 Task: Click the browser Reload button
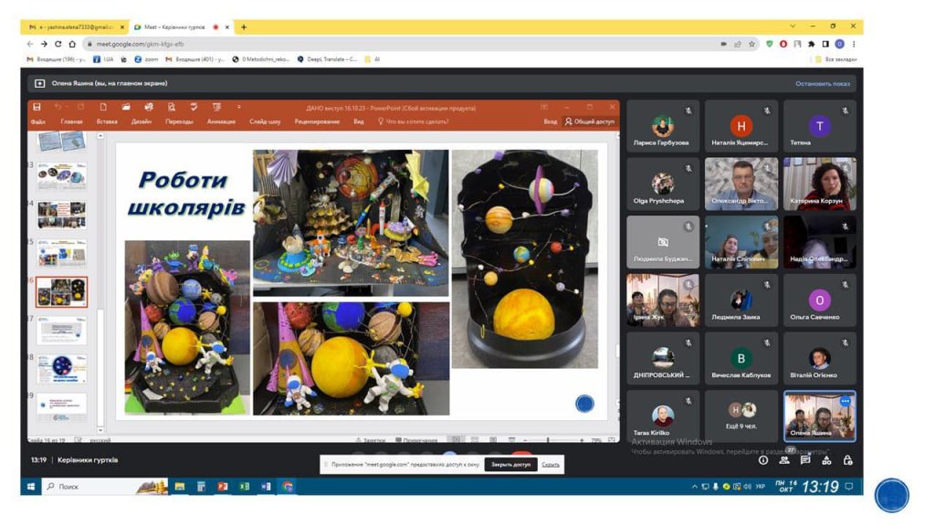click(x=58, y=44)
